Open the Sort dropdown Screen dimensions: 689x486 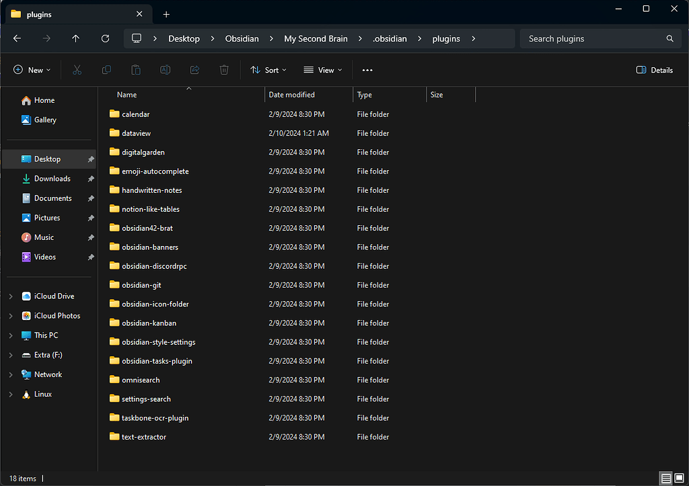point(268,70)
